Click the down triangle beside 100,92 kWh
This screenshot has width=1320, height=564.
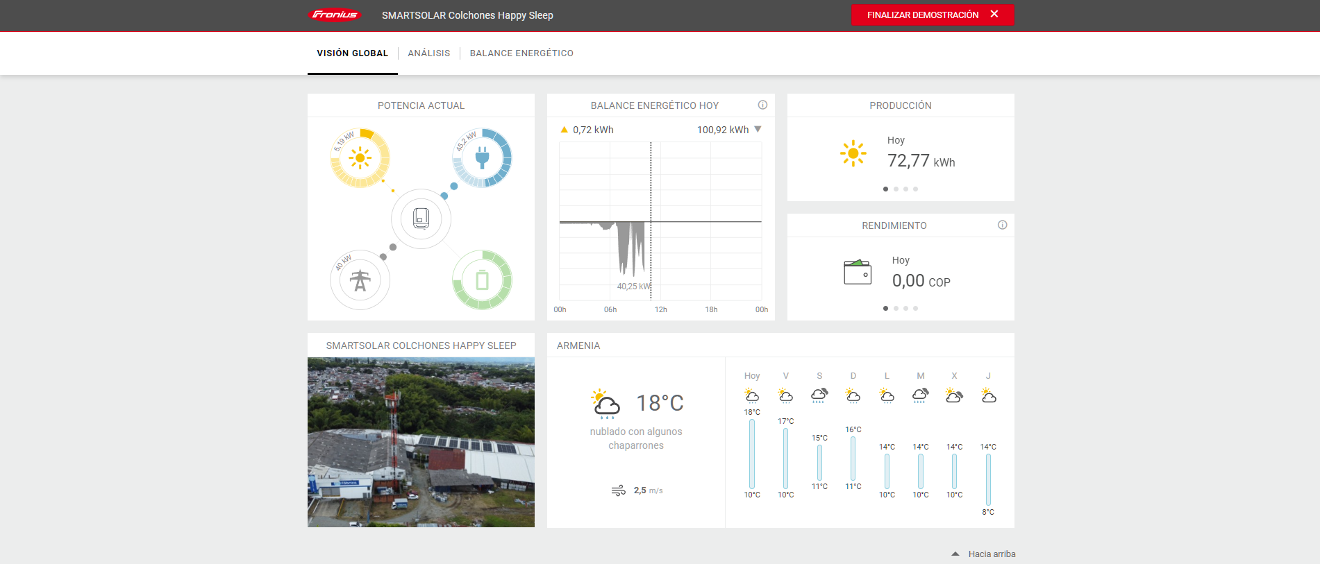[x=758, y=129]
